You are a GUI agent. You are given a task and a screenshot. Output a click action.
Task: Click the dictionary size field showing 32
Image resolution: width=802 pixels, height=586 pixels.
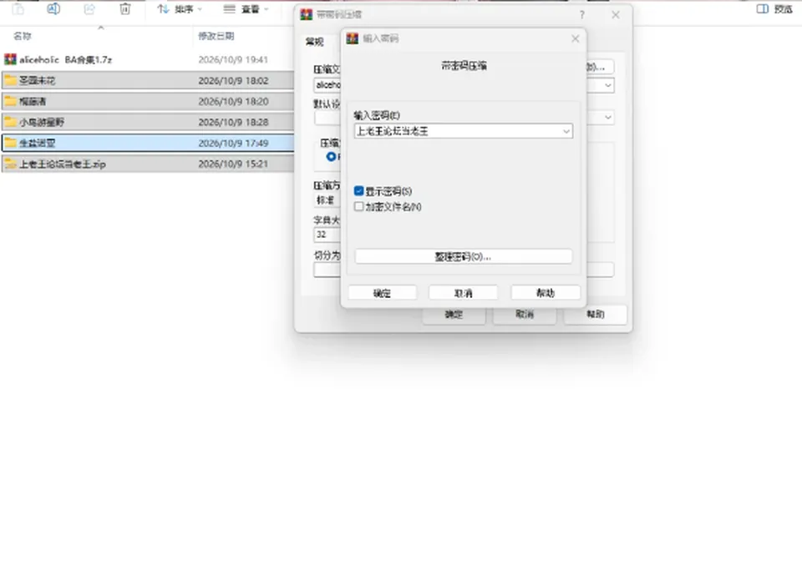[x=327, y=235]
